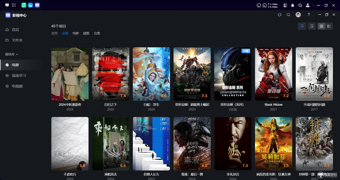Open the 疯狂的麦克斯：狂暴女神 poster
The height and width of the screenshot is (180, 340).
coord(274,144)
